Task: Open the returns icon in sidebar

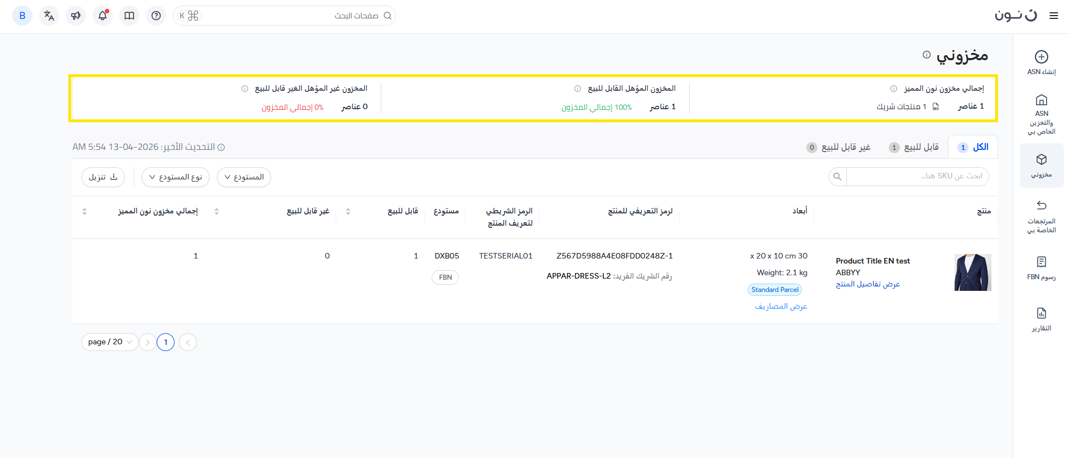Action: click(1041, 205)
